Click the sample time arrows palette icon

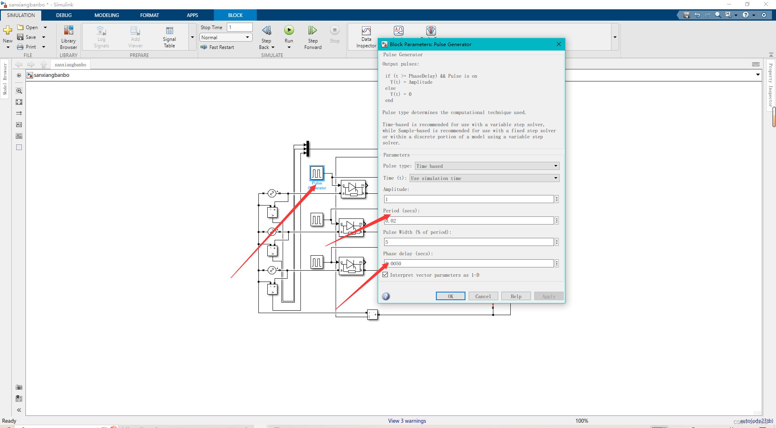[19, 113]
